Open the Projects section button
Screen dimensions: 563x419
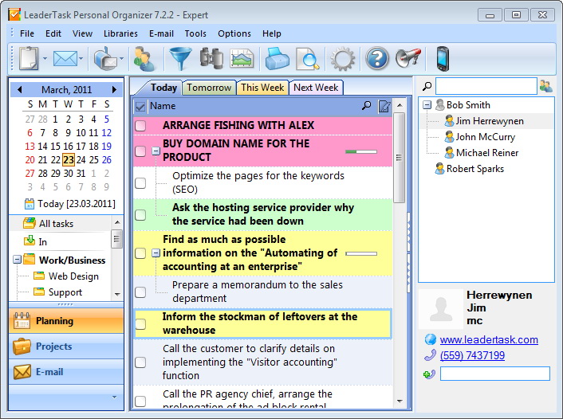[x=66, y=347]
